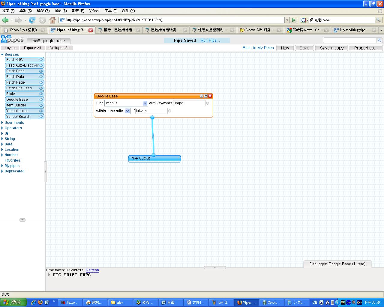Click the New pipe button
The image size is (384, 307).
[x=285, y=48]
